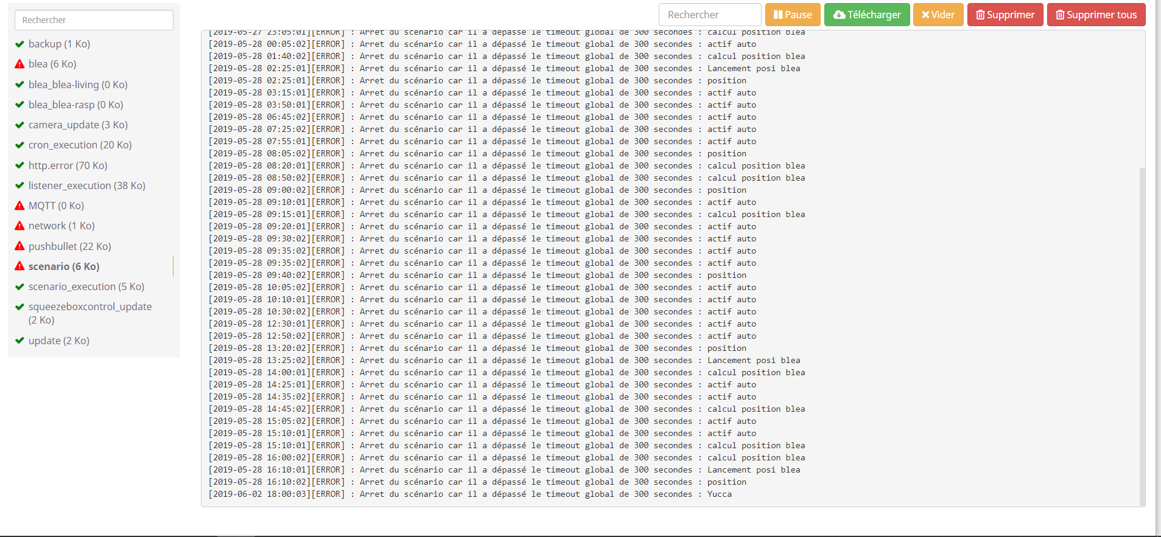Open the listener_execution (38 Ko) log
This screenshot has height=537, width=1161.
point(87,185)
